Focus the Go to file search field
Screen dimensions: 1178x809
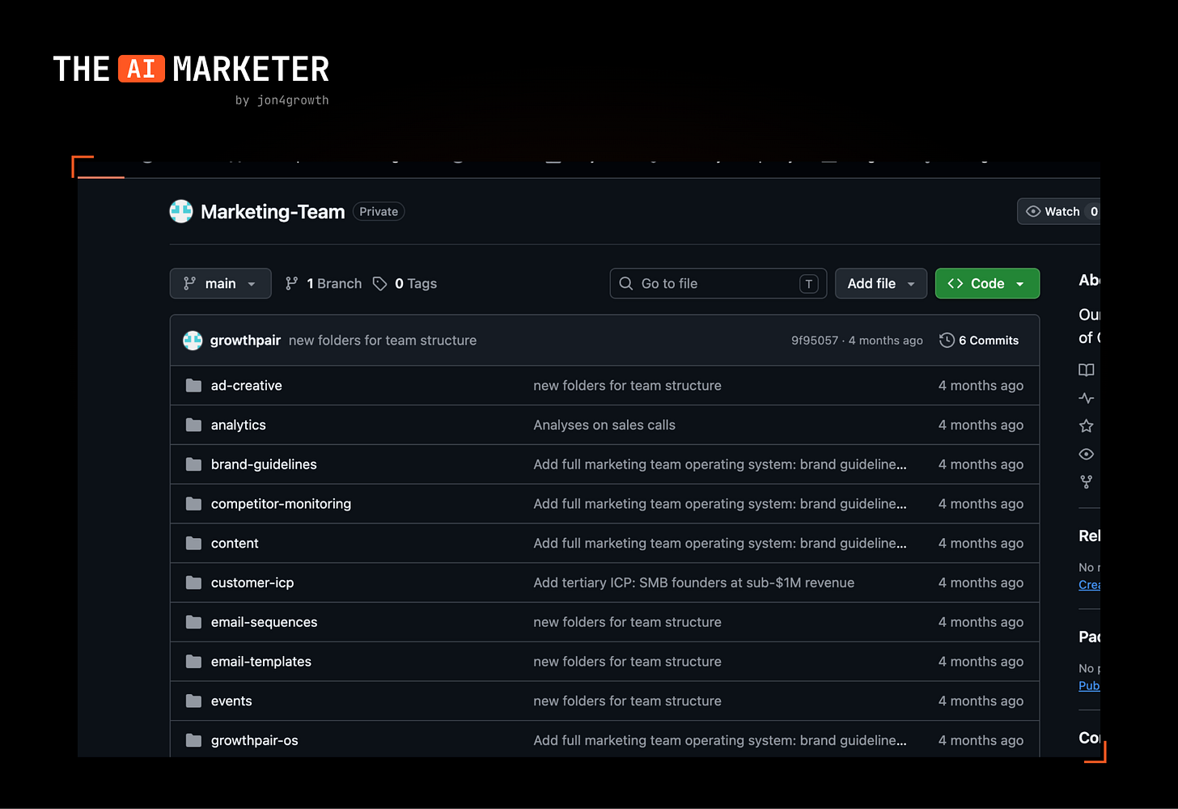tap(718, 283)
